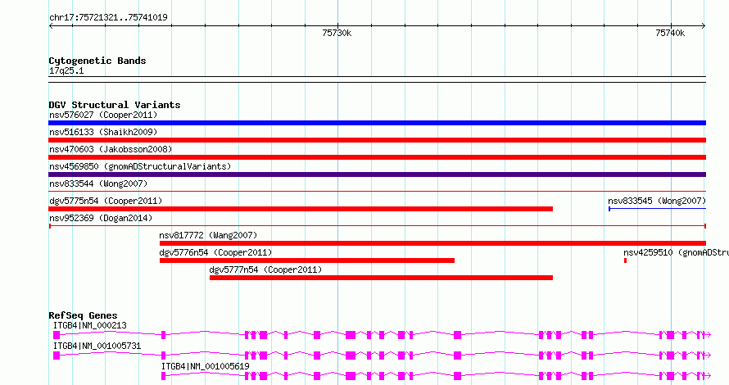Select the Cytogenetic Bands track title
Screen dimensions: 729x385
tap(97, 61)
